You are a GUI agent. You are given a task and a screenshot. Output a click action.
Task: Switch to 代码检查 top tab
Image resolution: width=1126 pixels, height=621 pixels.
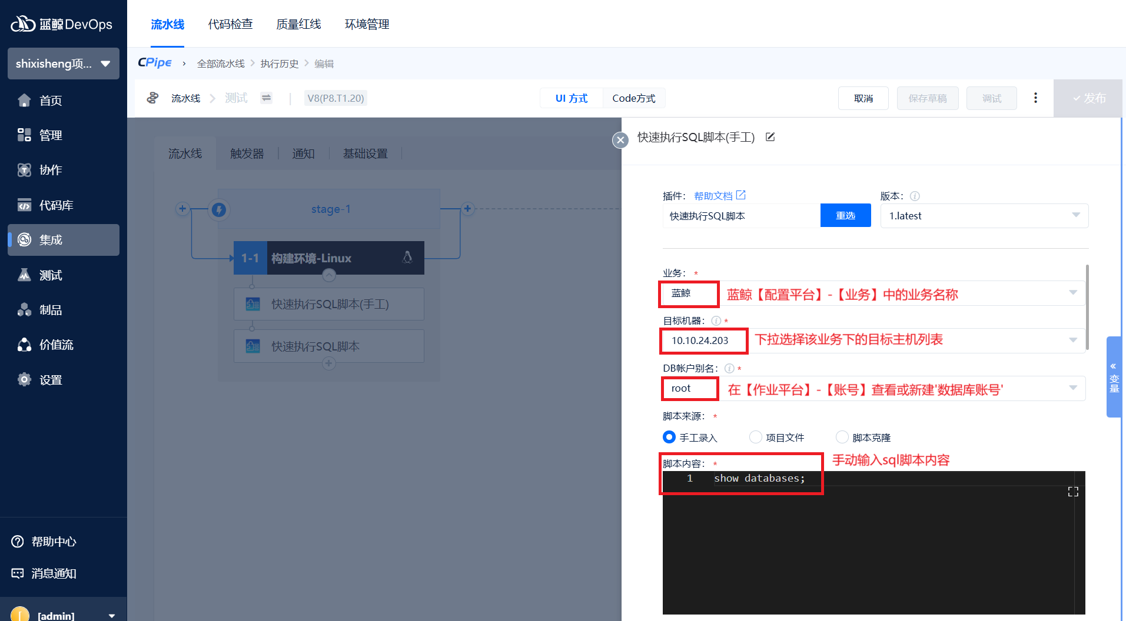[230, 24]
